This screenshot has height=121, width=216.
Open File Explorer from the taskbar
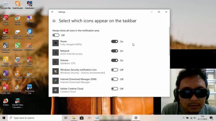[74, 118]
